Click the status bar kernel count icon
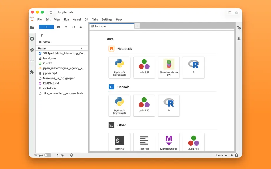Viewport: 271px width, 169px height. (62, 155)
